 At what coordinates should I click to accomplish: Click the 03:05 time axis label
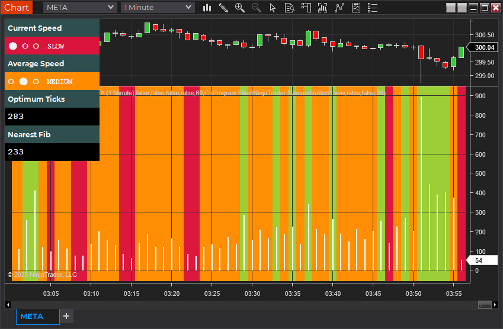pos(51,293)
